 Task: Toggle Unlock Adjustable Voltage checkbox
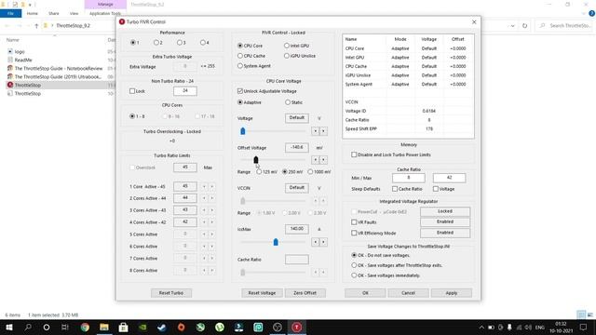[x=240, y=91]
